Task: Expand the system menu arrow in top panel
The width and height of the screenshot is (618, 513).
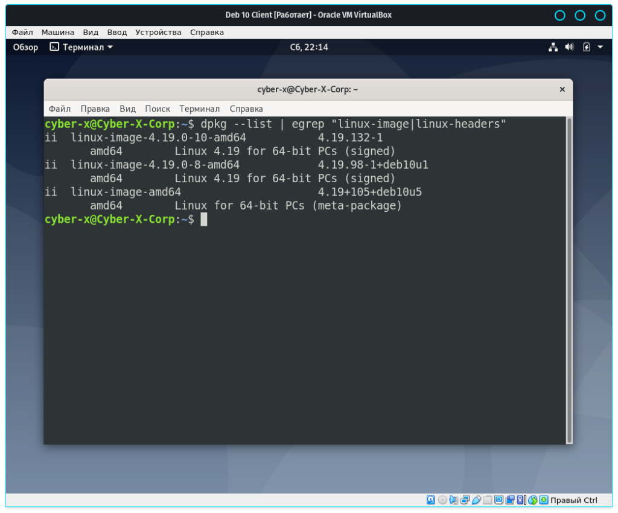Action: tap(600, 47)
